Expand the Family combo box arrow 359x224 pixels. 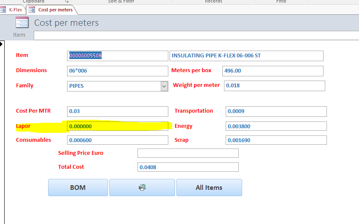coord(164,86)
